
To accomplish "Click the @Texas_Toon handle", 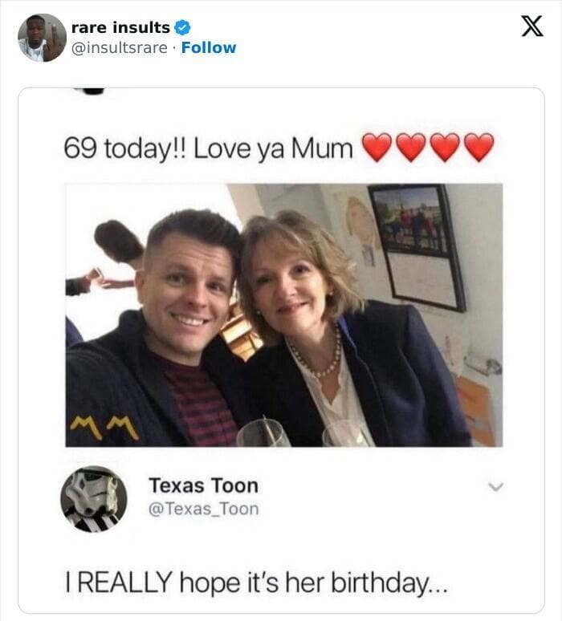I will (203, 509).
